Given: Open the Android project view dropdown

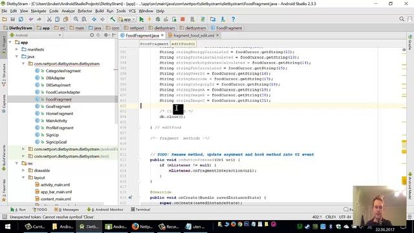Looking at the screenshot, I should [x=36, y=35].
